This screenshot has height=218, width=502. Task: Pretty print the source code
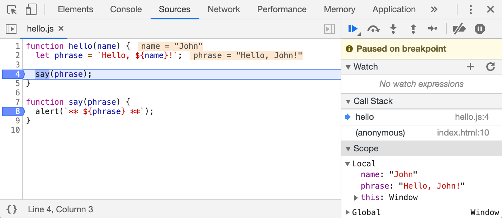coord(12,209)
